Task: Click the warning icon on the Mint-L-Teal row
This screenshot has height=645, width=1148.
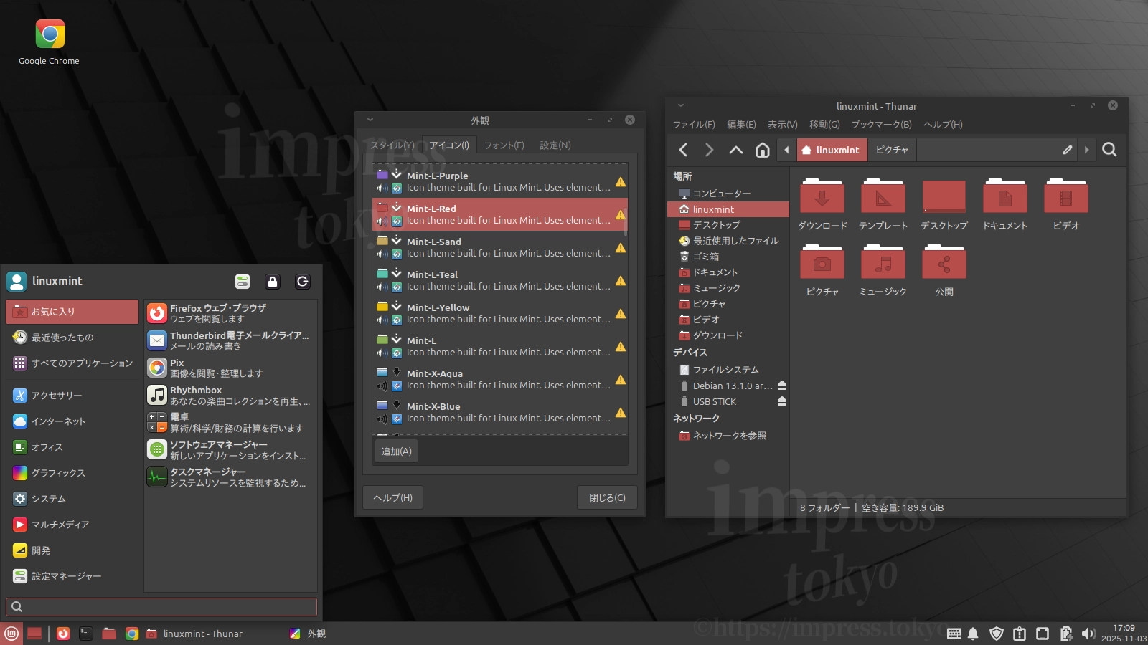Action: pos(621,281)
